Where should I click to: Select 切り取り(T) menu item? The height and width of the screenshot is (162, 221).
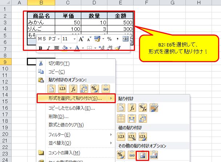coord(76,63)
